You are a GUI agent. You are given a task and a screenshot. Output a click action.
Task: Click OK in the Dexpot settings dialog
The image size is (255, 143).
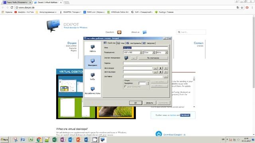click(135, 103)
